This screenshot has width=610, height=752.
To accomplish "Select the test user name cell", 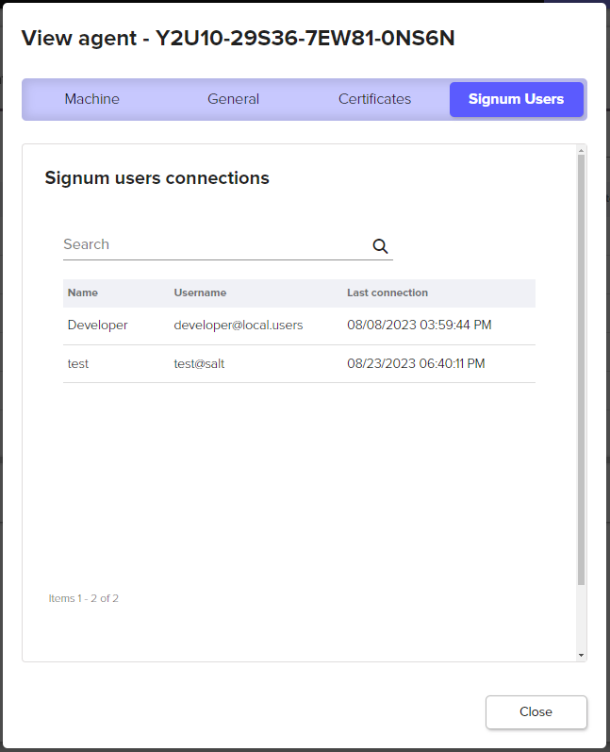I will (78, 363).
